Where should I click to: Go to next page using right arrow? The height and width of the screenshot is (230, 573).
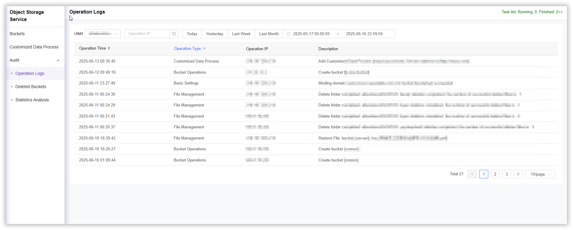(x=518, y=174)
